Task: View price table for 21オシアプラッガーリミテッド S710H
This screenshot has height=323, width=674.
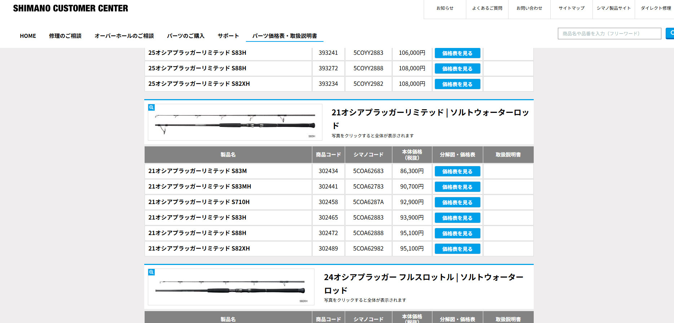Action: coord(457,202)
